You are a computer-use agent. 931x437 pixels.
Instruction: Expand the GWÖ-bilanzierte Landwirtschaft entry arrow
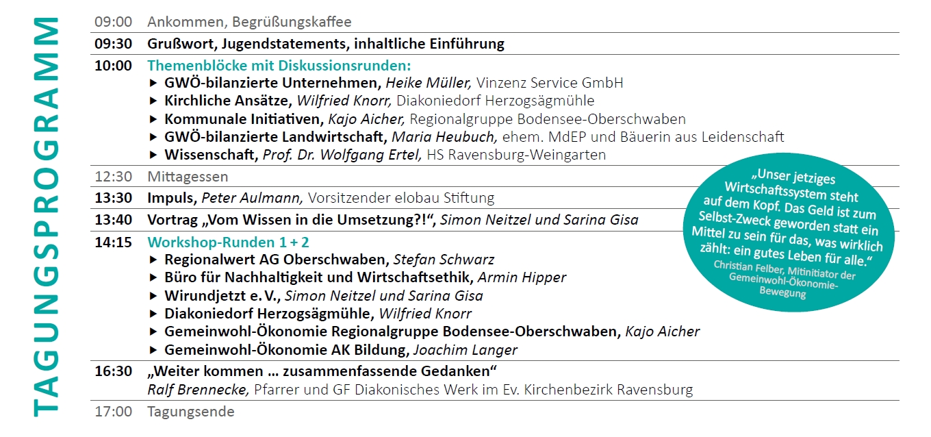pos(153,137)
